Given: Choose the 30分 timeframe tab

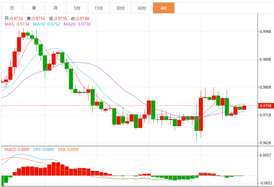Looking at the screenshot, I should point(120,8).
